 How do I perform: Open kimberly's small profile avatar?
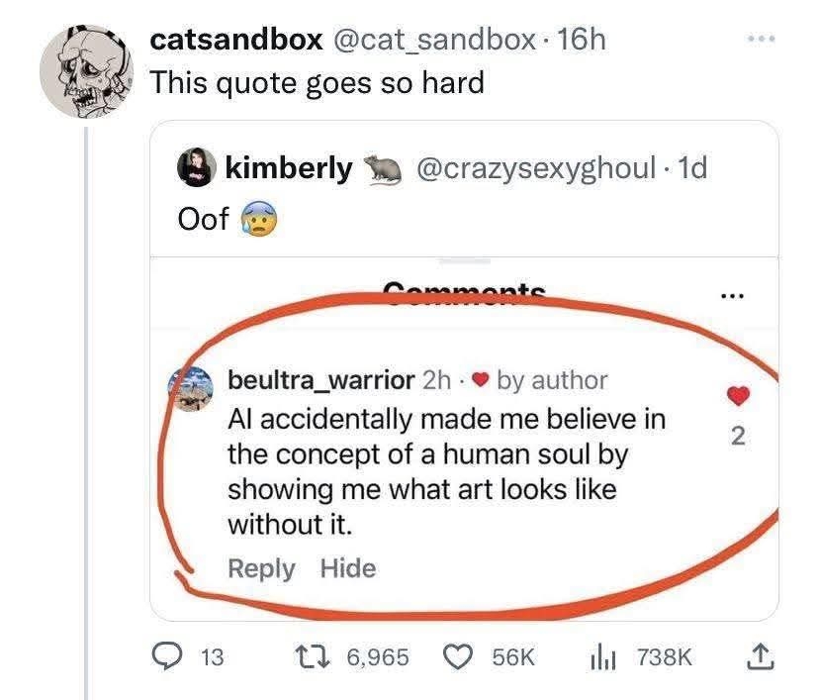tap(196, 169)
